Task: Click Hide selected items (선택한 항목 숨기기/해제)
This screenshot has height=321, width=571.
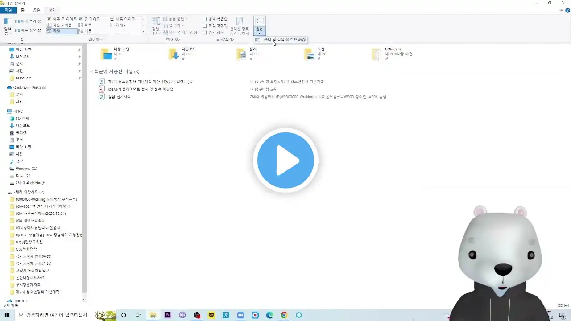Action: point(240,26)
